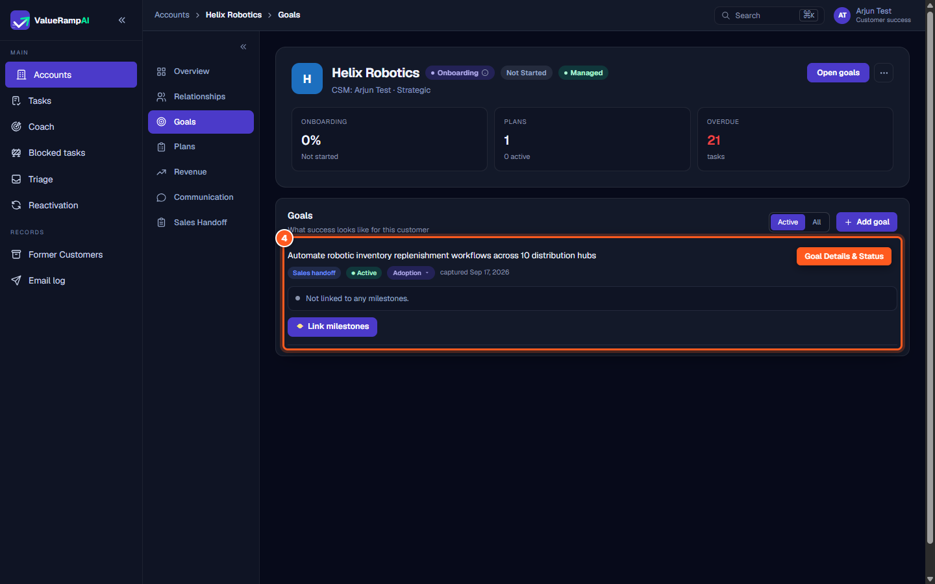Open Goal Details & Status
The height and width of the screenshot is (584, 935).
(x=844, y=256)
